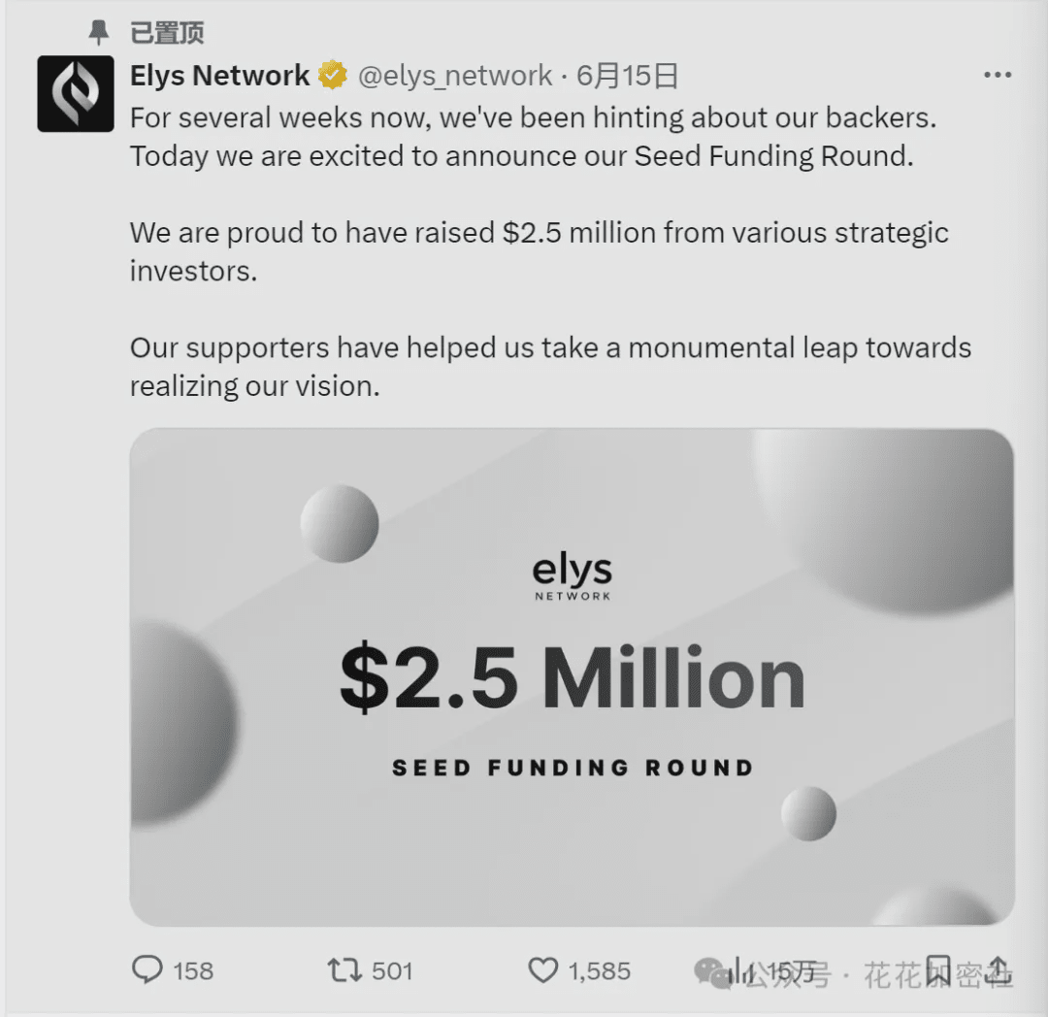This screenshot has width=1048, height=1017.
Task: Click the share upload icon
Action: click(x=999, y=969)
